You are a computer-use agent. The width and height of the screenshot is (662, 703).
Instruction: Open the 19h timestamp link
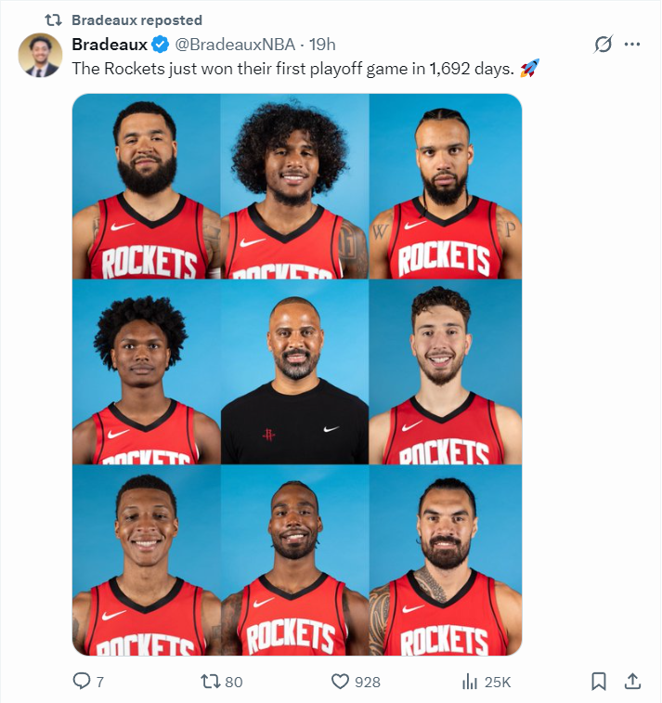click(x=322, y=45)
